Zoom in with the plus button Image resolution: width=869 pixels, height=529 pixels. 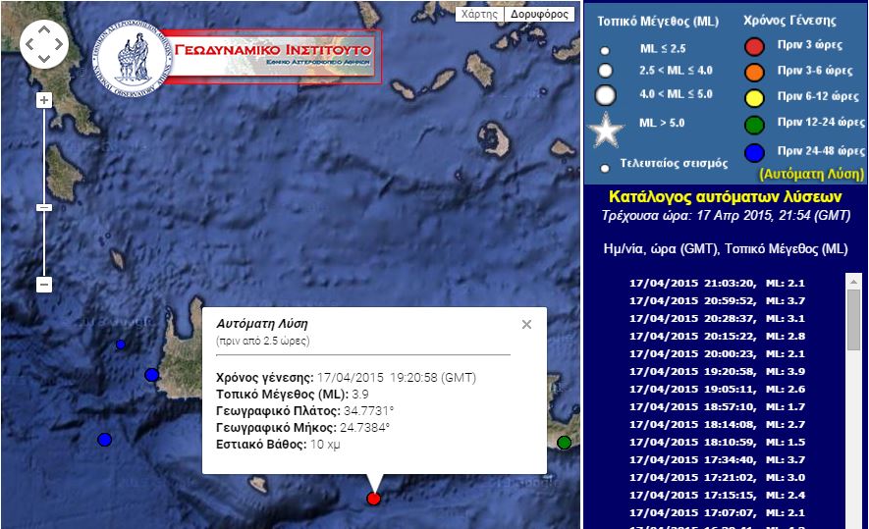coord(43,100)
